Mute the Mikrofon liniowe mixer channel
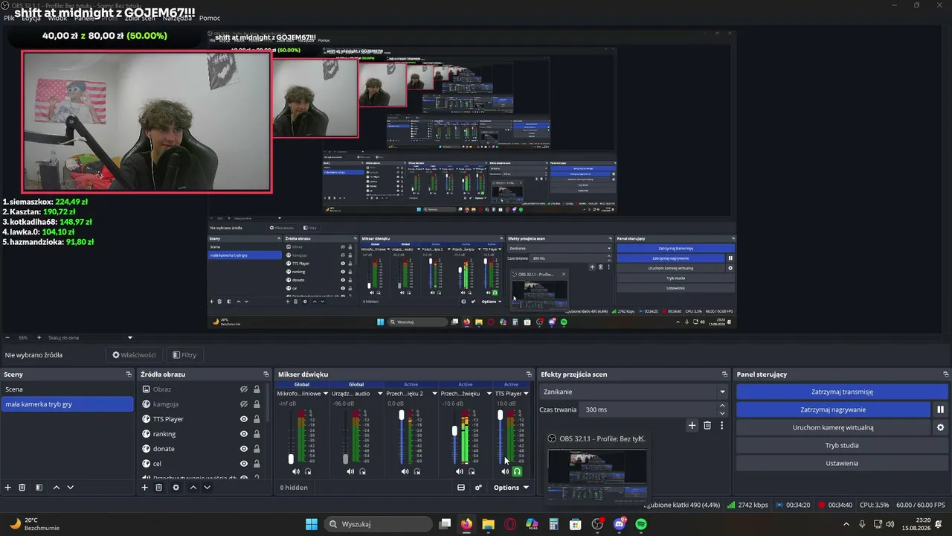Viewport: 952px width, 536px height. point(296,471)
